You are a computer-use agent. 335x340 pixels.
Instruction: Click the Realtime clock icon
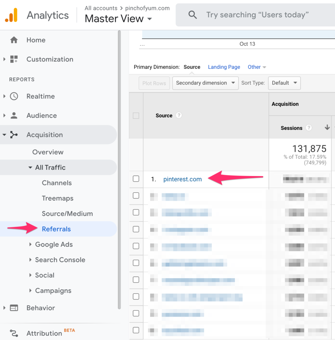[14, 96]
